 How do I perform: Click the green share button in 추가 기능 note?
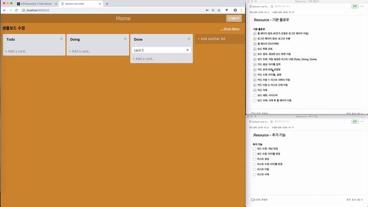click(x=355, y=121)
